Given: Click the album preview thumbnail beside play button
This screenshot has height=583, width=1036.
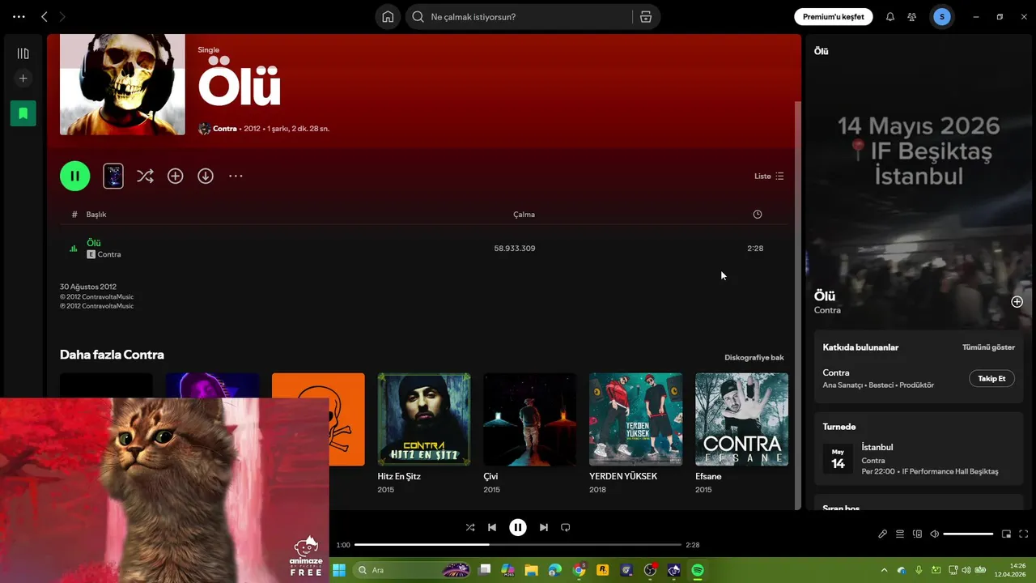Looking at the screenshot, I should (113, 176).
